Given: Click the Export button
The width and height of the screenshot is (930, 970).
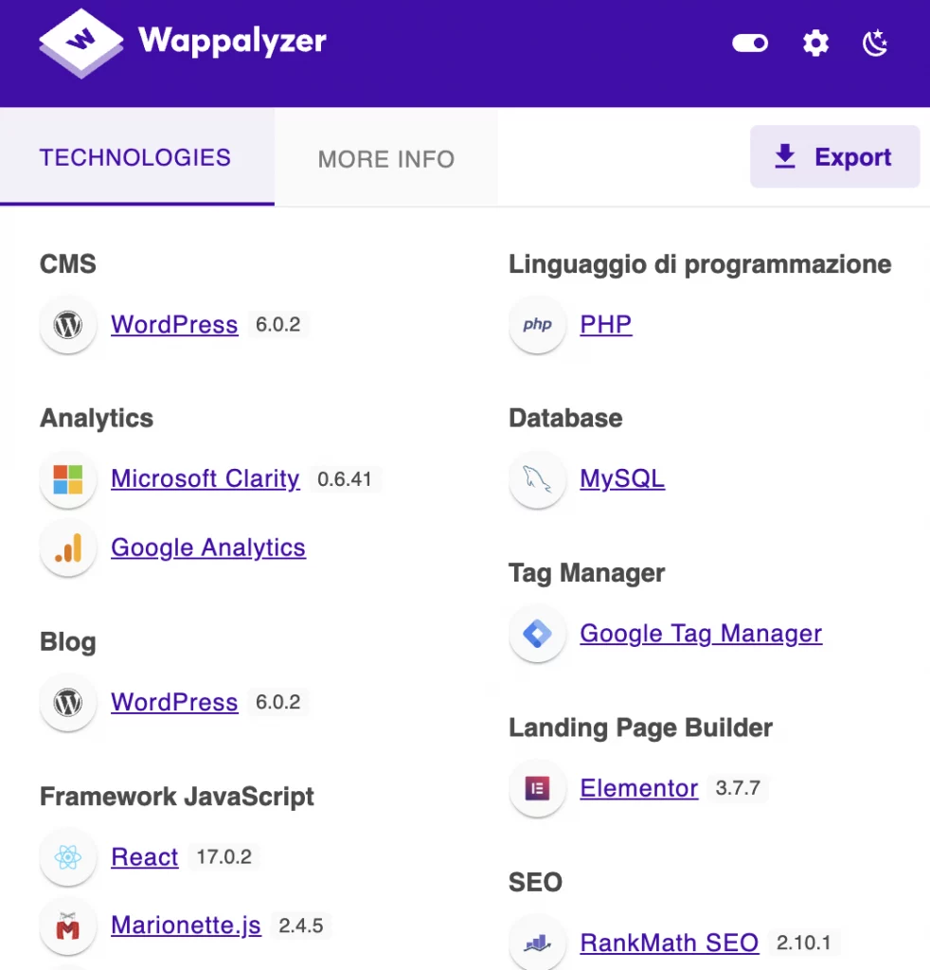Looking at the screenshot, I should click(x=834, y=156).
